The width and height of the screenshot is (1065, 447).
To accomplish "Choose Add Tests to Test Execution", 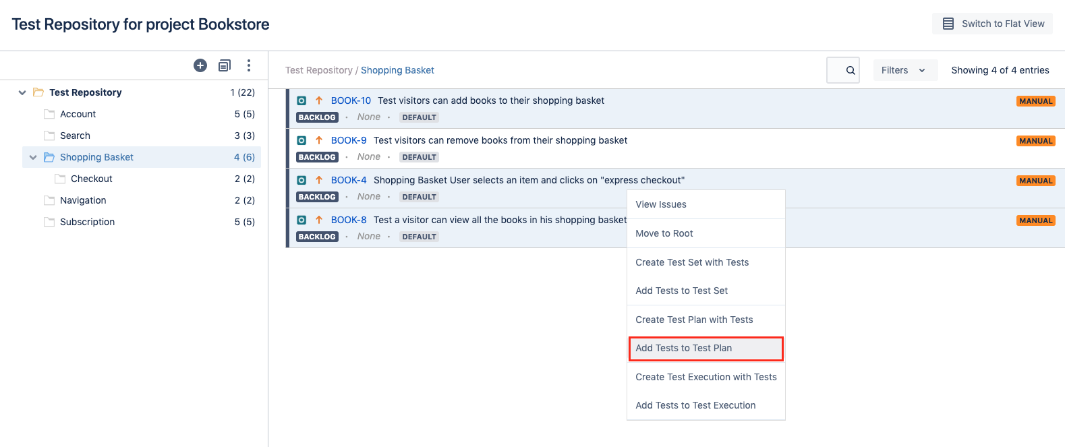I will (706, 405).
